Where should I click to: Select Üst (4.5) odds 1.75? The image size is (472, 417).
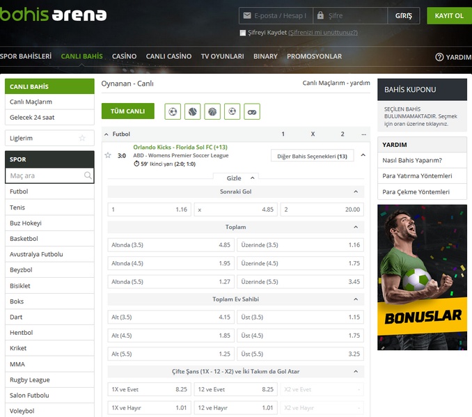(301, 336)
